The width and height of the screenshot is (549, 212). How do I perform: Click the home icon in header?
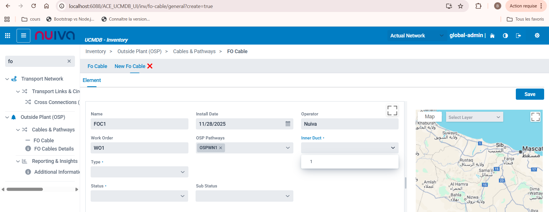492,36
